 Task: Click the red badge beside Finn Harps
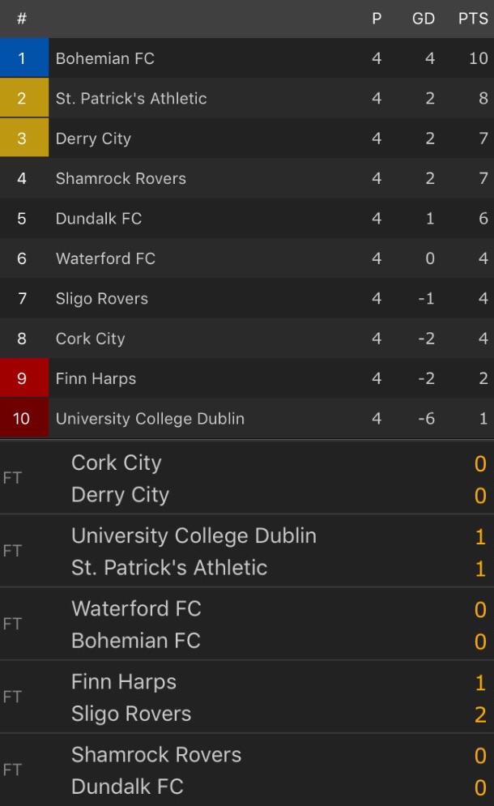[24, 378]
